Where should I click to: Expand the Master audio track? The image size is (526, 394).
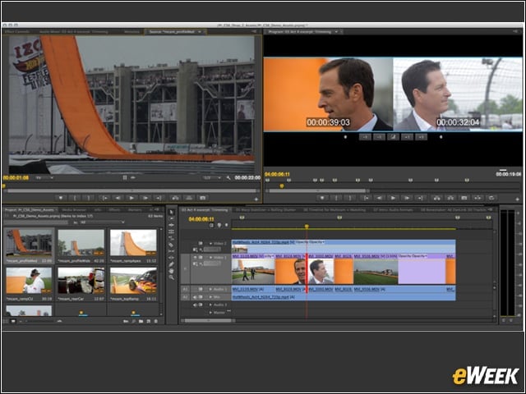pyautogui.click(x=210, y=313)
